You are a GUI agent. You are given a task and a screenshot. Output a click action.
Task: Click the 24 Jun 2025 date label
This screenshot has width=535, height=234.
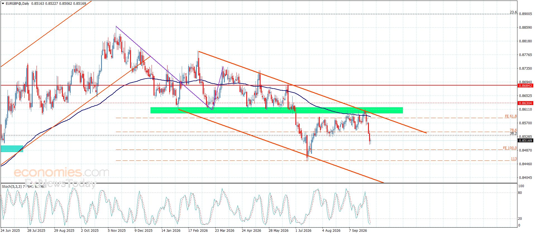pos(10,231)
